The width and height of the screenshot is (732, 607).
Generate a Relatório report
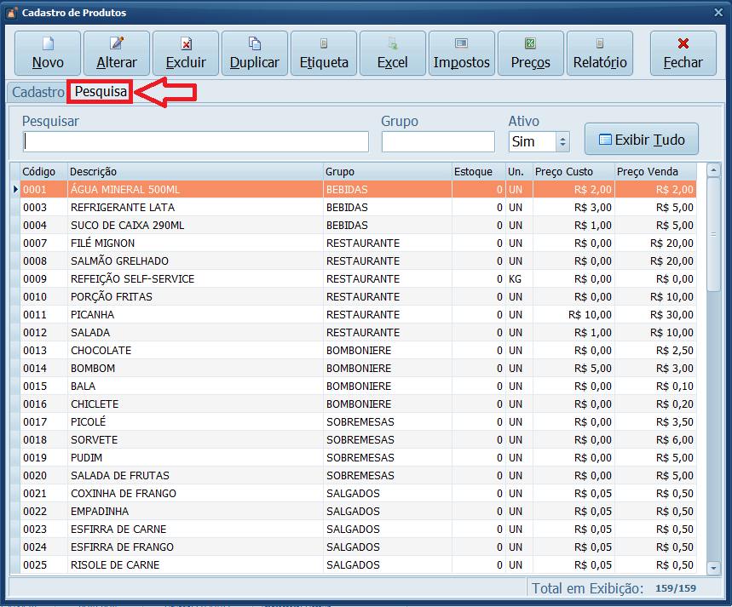coord(600,53)
